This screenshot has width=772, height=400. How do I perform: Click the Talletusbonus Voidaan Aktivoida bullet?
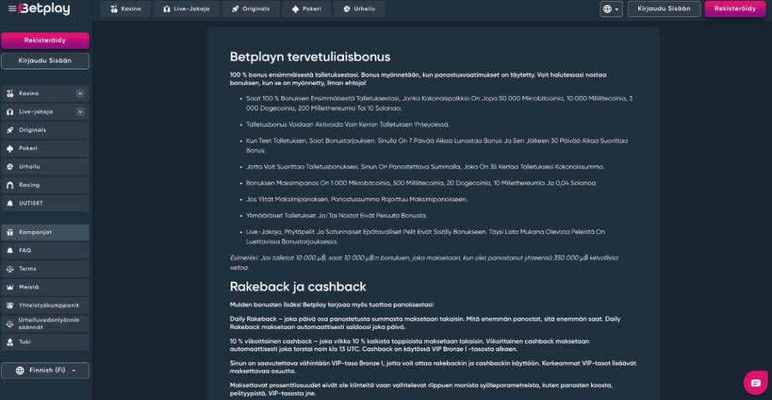click(x=347, y=125)
